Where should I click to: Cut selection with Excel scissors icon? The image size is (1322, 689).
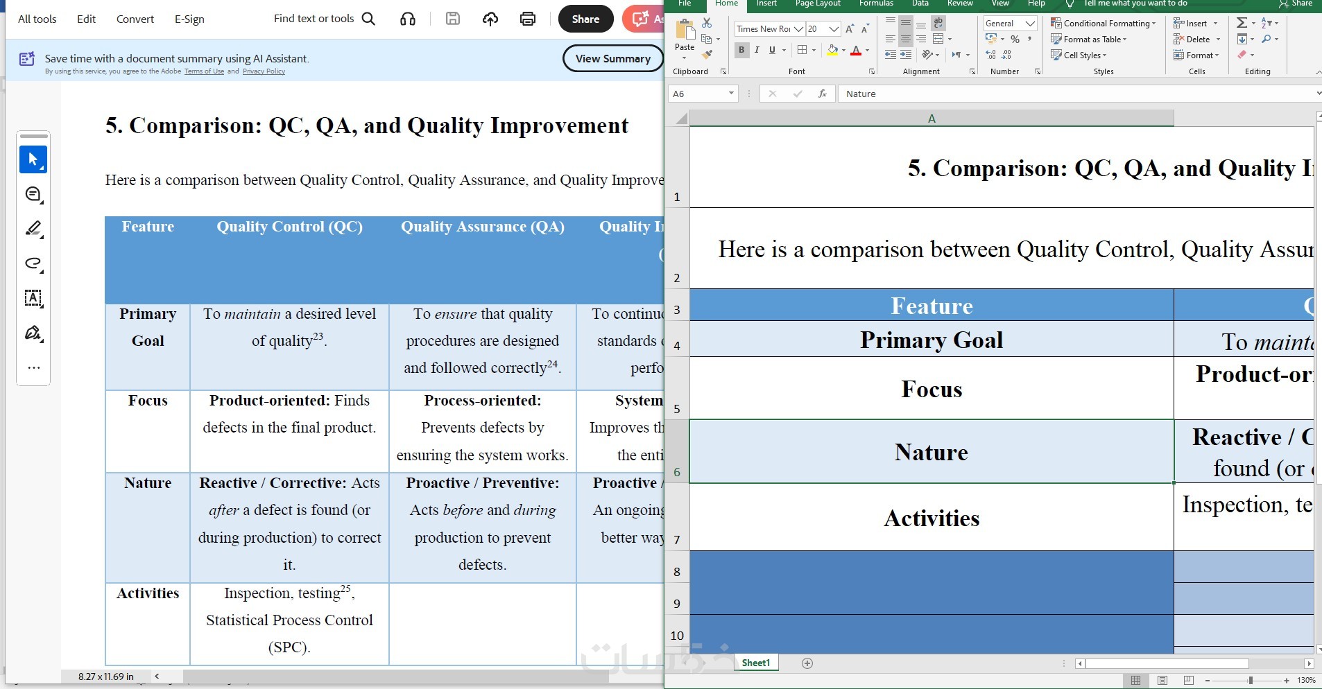pos(707,24)
